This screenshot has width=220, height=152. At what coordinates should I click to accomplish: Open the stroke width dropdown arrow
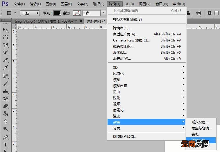click(x=103, y=13)
